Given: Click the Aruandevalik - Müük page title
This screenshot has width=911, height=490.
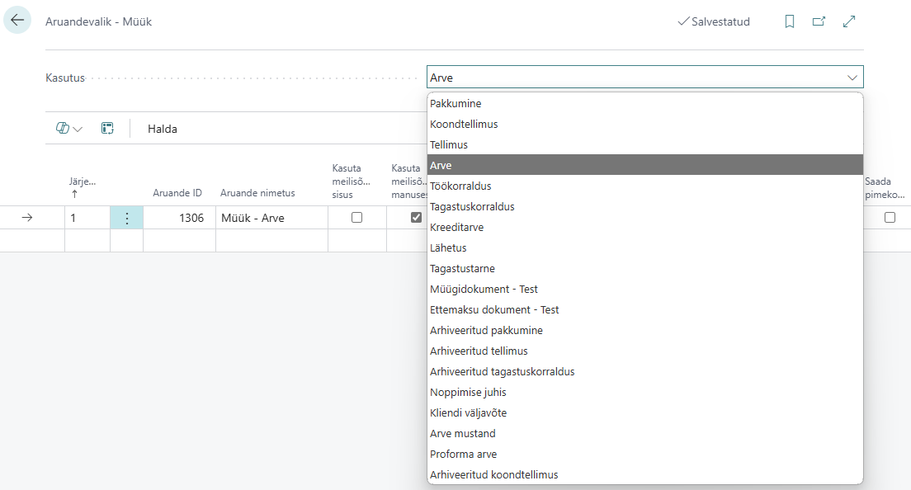Looking at the screenshot, I should [99, 21].
